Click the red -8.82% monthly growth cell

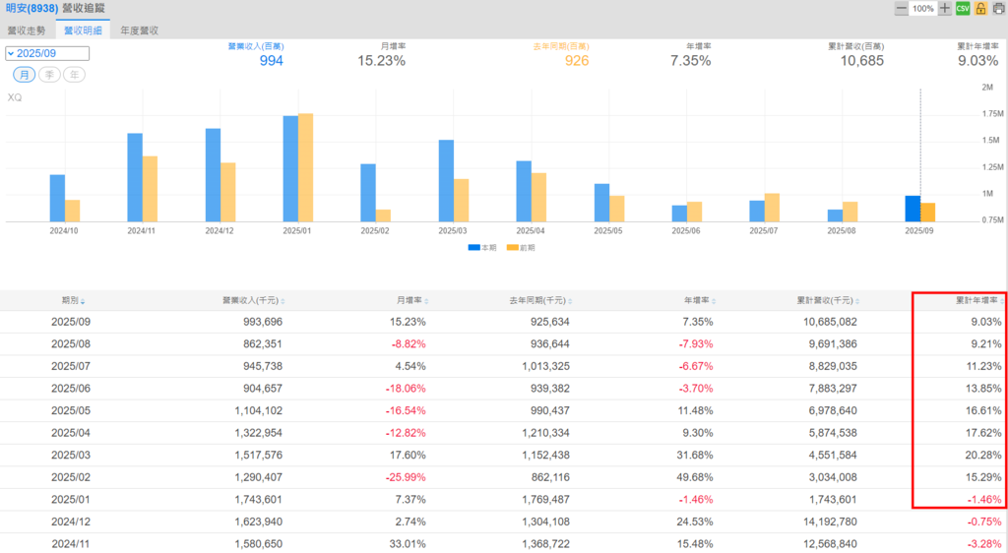(x=409, y=344)
